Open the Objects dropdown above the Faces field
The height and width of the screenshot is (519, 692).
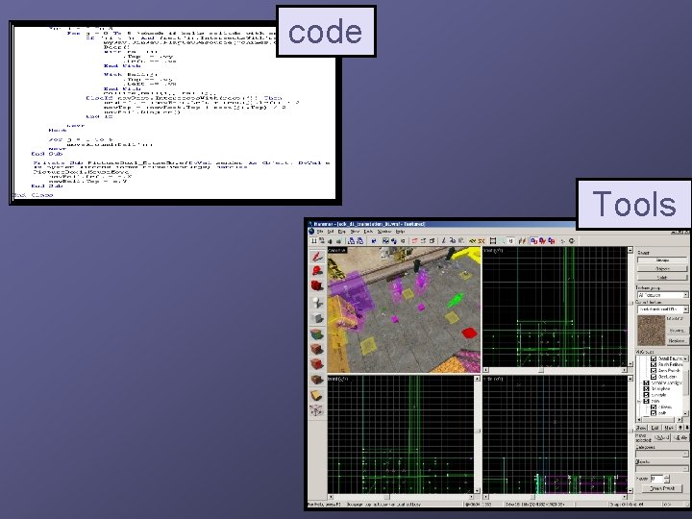point(662,468)
